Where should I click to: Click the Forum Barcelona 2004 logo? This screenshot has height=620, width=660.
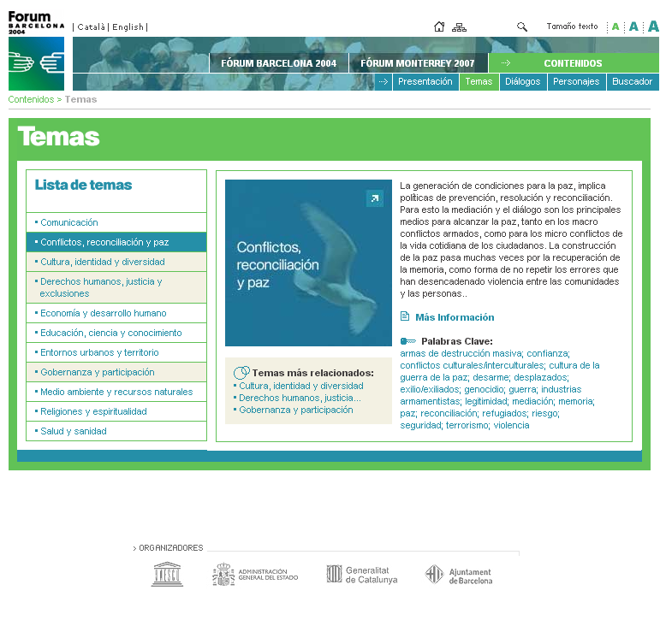(36, 51)
